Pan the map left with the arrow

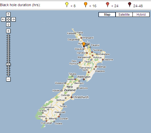click(3, 20)
